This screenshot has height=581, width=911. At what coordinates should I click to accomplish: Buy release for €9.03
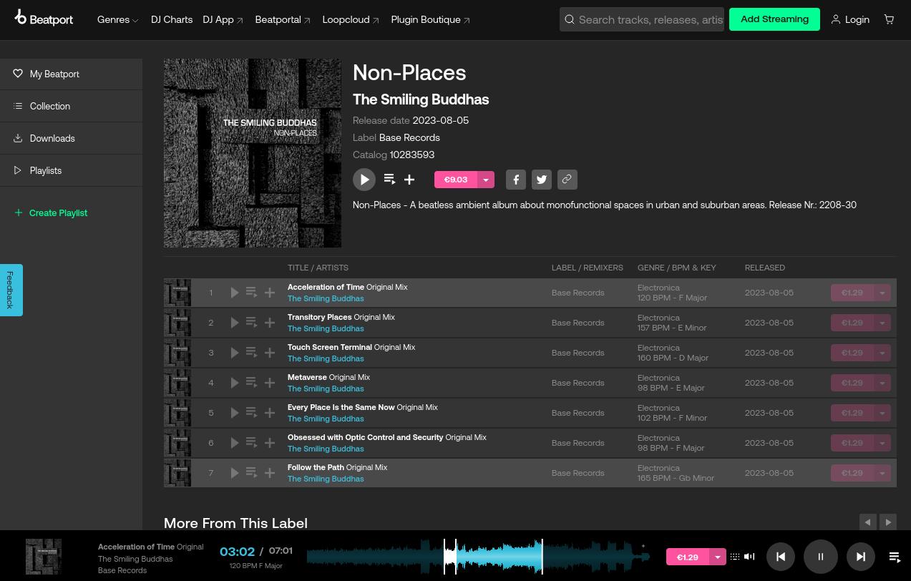pos(456,180)
